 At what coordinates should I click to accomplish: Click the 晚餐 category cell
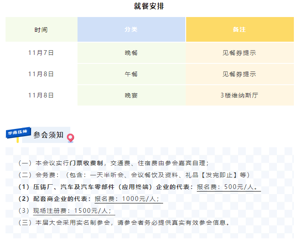131,53
